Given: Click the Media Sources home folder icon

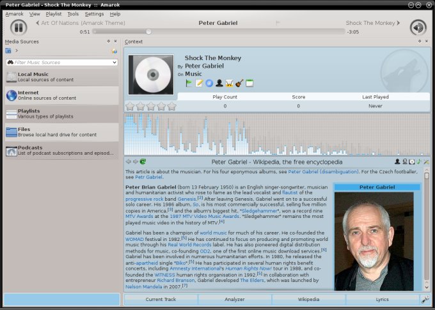Looking at the screenshot, I should pyautogui.click(x=8, y=50).
